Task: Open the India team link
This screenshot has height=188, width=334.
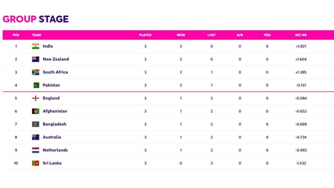Action: (48, 46)
